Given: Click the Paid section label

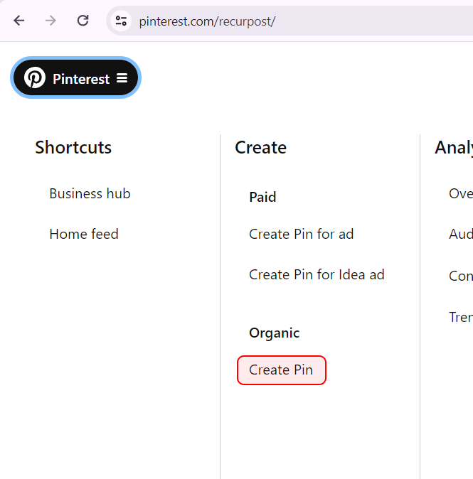Looking at the screenshot, I should 262,197.
